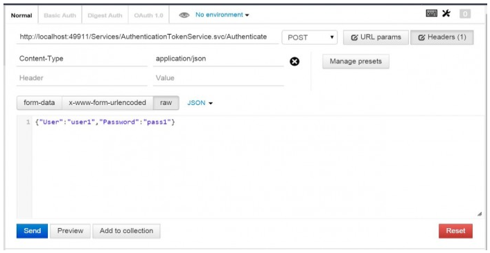This screenshot has height=253, width=490.
Task: Select the form-data body type
Action: click(40, 103)
